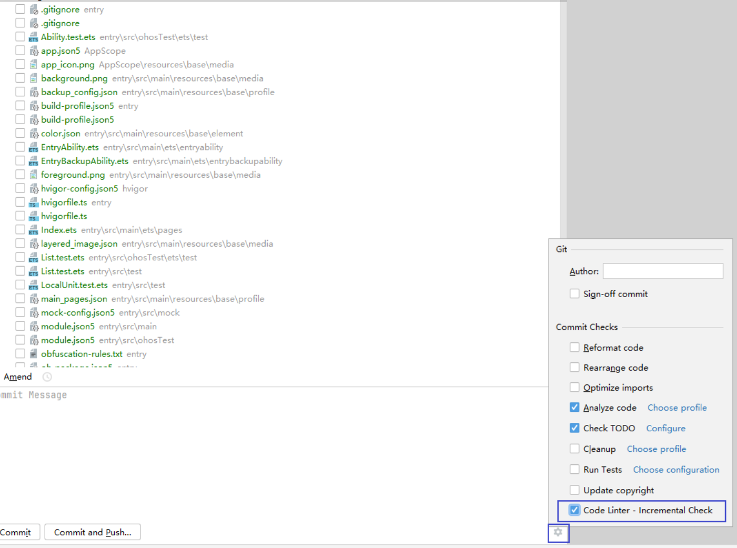The width and height of the screenshot is (737, 548).
Task: Uncheck Analyze code option
Action: pyautogui.click(x=574, y=407)
